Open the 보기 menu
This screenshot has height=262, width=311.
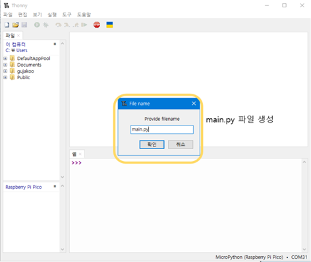[38, 15]
